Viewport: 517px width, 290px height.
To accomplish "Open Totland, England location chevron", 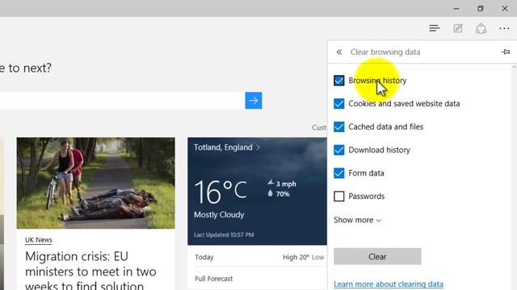I will click(x=258, y=147).
